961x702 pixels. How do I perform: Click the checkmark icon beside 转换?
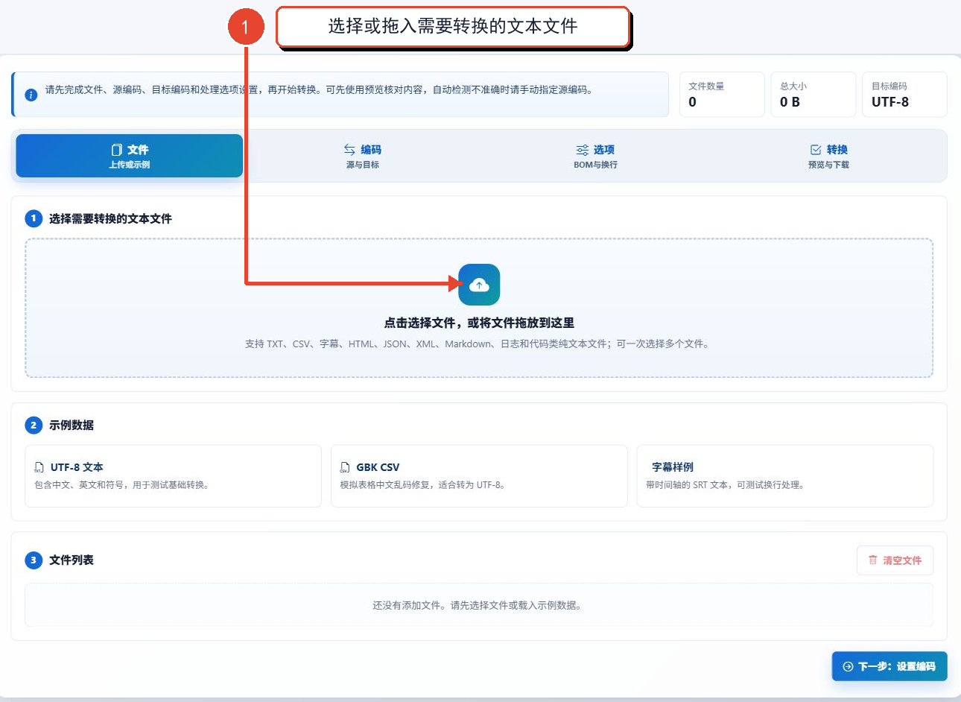coord(816,150)
